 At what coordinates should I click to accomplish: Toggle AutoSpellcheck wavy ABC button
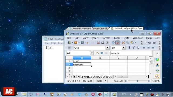click(x=118, y=43)
